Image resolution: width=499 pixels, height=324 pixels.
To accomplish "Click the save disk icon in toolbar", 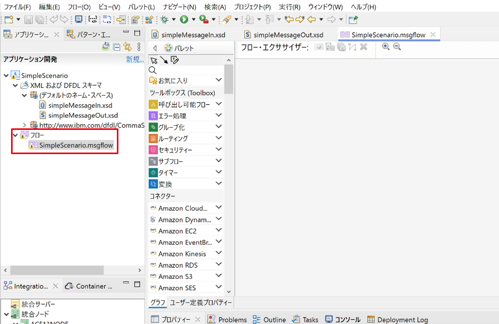I will coord(28,19).
